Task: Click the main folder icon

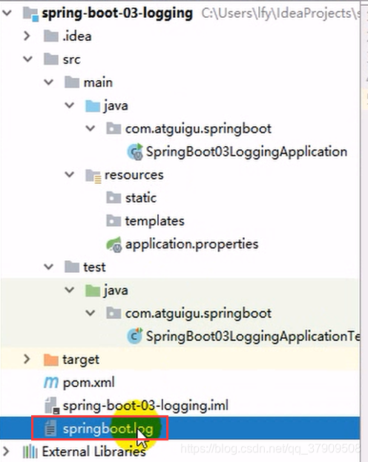Action: 72,82
